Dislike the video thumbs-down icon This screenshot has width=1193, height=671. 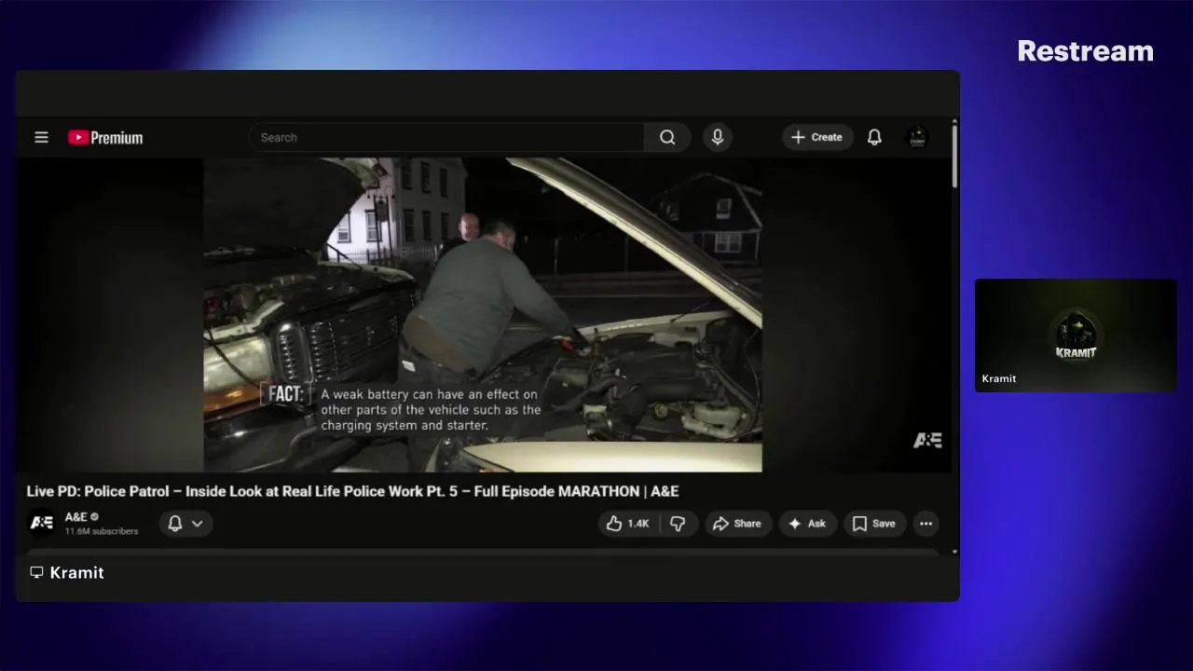click(679, 524)
